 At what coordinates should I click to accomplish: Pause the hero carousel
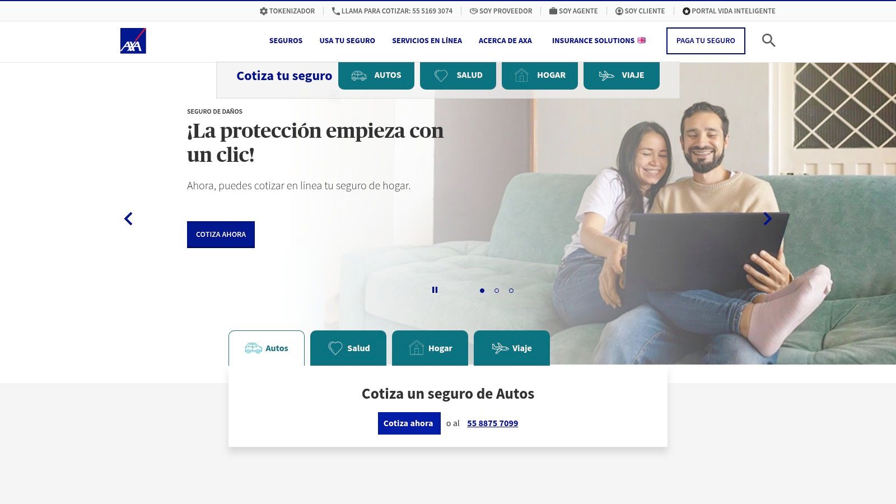[435, 290]
